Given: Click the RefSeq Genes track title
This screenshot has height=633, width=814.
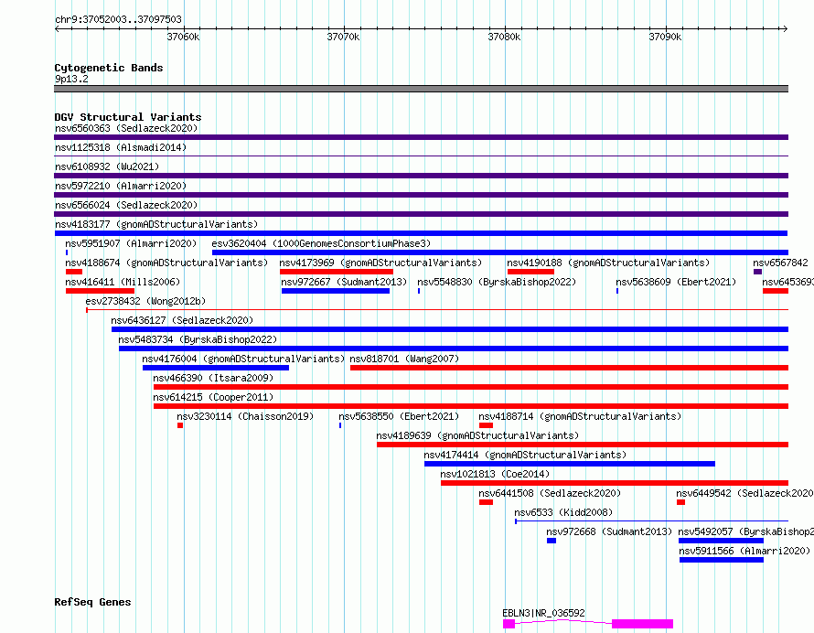Looking at the screenshot, I should (x=92, y=602).
